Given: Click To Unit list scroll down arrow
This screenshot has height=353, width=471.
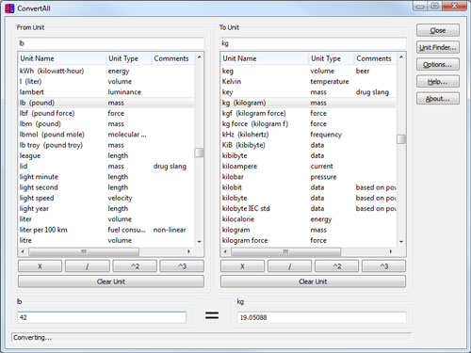Looking at the screenshot, I should [x=401, y=242].
